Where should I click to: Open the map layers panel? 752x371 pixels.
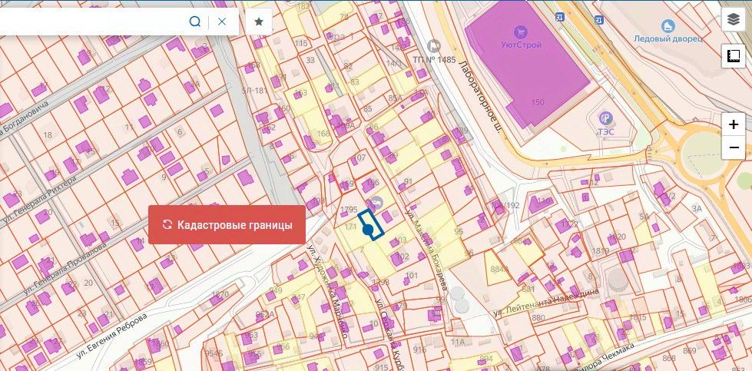click(x=734, y=19)
